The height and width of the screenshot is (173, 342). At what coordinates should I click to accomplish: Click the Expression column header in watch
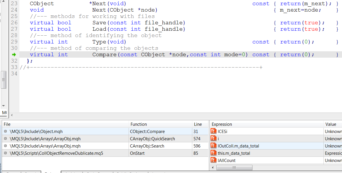266,124
